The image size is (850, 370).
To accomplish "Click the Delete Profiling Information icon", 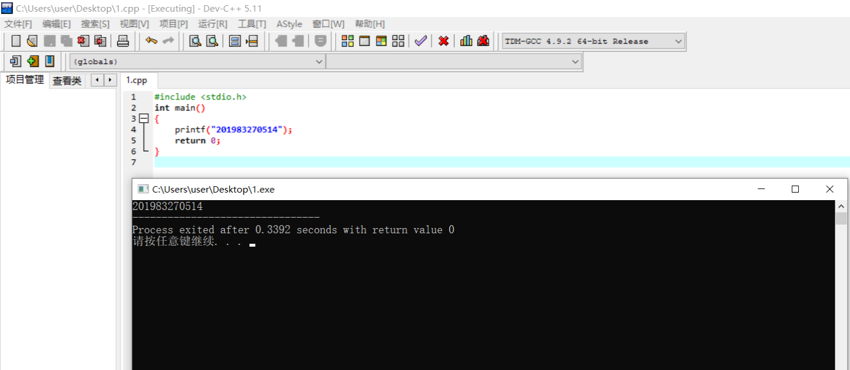I will click(483, 41).
